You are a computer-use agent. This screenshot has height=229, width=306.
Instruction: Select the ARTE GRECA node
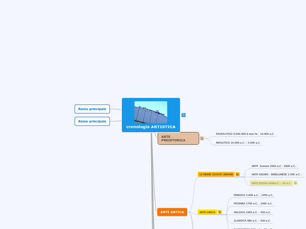[x=207, y=212]
